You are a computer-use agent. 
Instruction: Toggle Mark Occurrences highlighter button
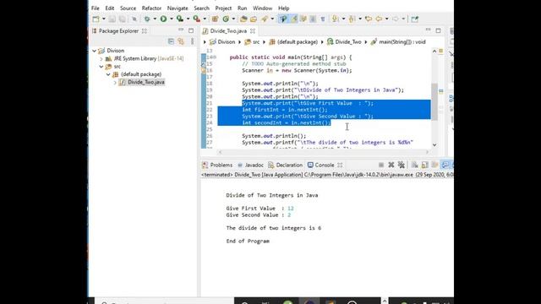click(294, 19)
